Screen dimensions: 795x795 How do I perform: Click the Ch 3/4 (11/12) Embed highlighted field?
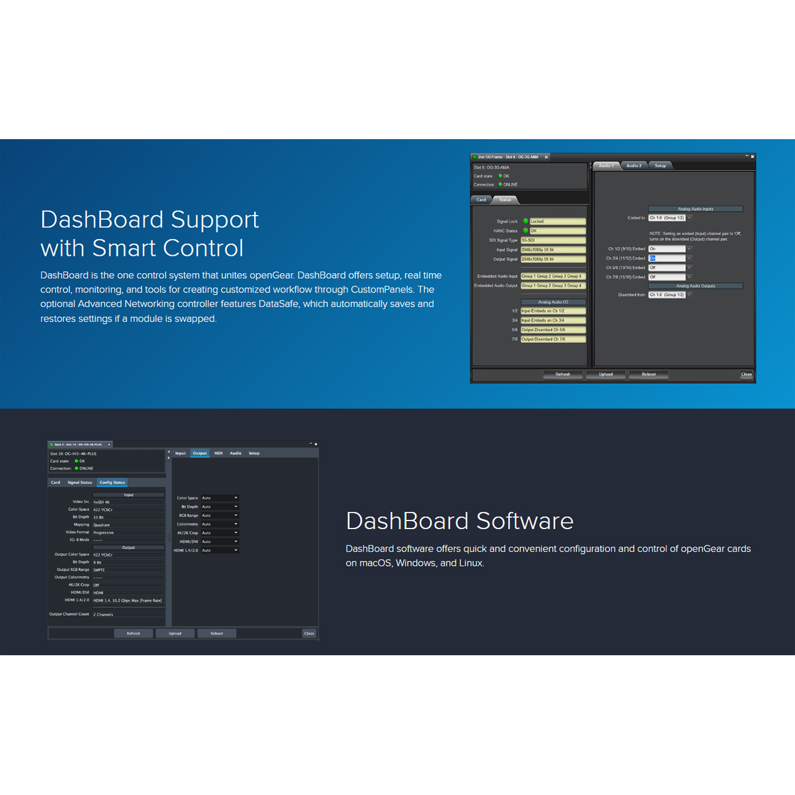click(x=666, y=258)
